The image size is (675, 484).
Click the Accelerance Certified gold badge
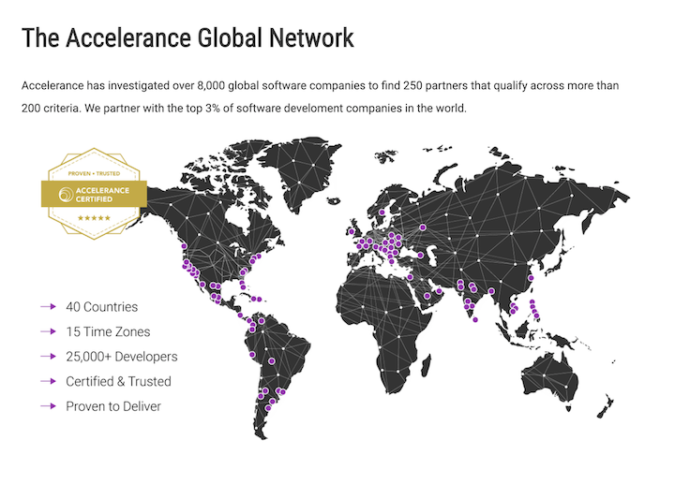(94, 194)
